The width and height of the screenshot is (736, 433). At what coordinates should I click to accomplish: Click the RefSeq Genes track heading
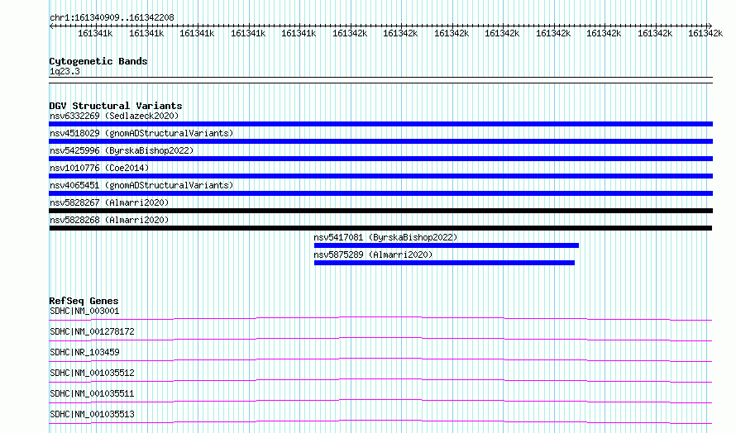pos(84,301)
